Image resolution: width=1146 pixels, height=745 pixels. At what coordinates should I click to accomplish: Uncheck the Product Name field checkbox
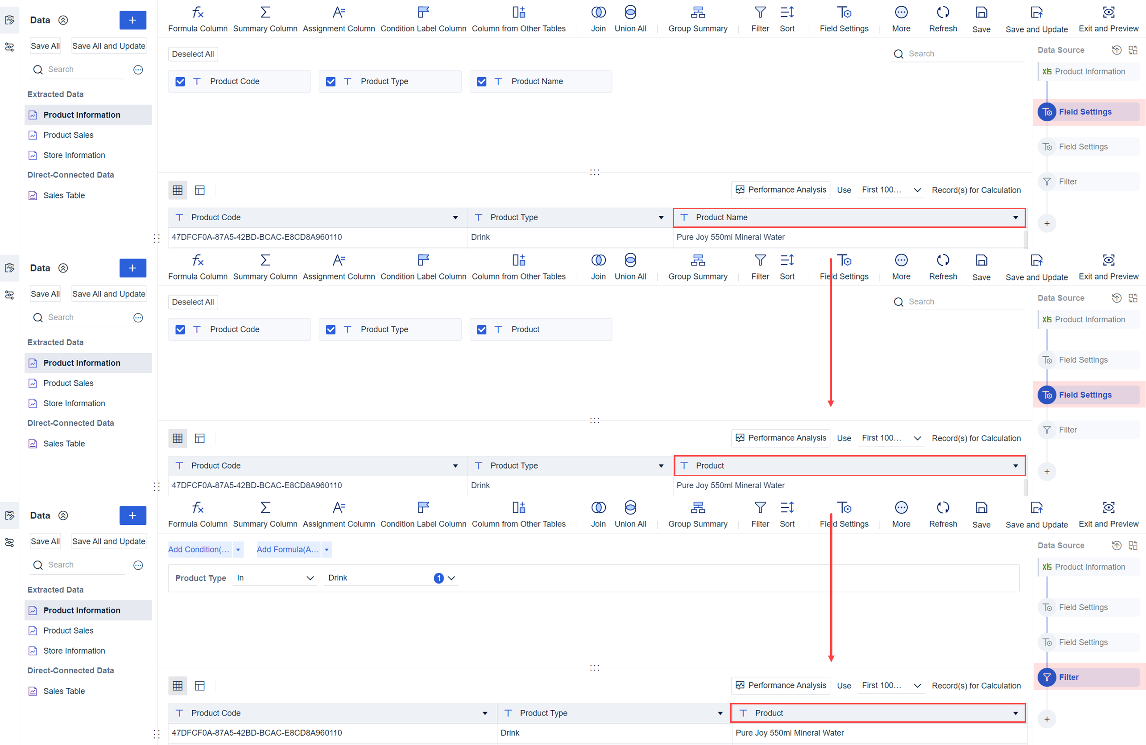click(481, 82)
